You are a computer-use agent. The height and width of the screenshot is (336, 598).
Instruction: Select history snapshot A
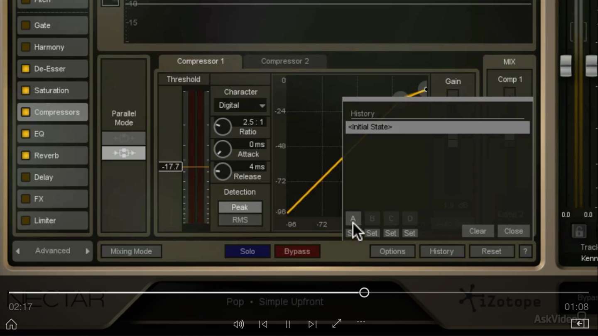point(353,219)
